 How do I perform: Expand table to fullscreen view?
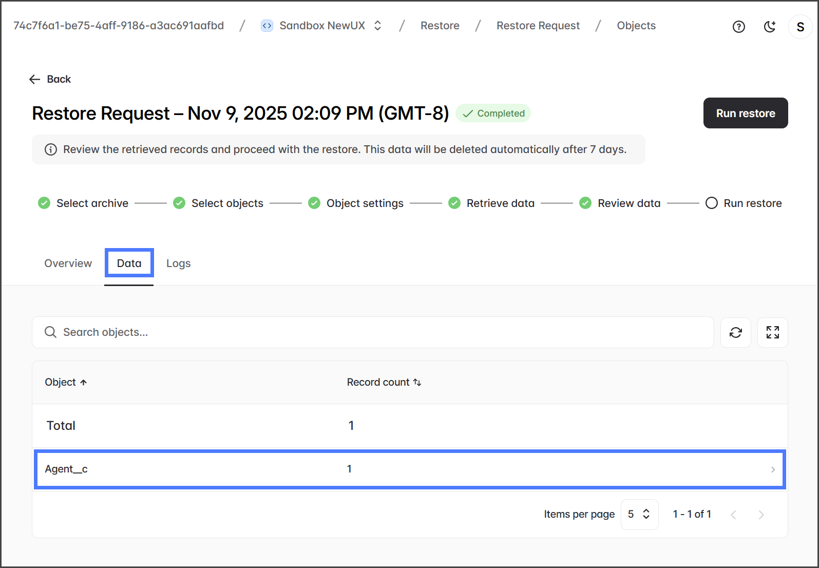coord(772,332)
